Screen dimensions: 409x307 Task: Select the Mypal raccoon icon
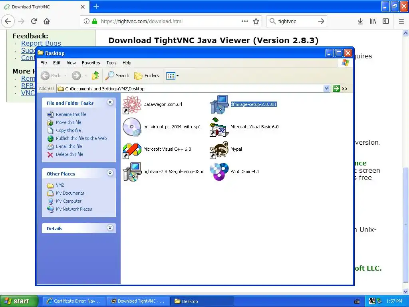coord(219,150)
